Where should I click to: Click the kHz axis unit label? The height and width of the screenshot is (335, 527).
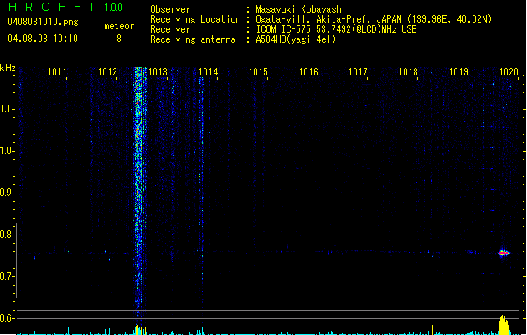coord(8,68)
